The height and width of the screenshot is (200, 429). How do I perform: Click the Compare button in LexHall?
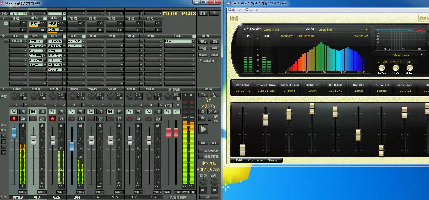(256, 160)
